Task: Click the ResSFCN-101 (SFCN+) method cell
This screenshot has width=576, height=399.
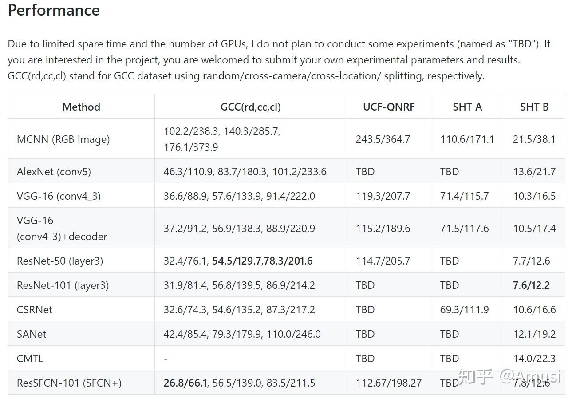Action: pyautogui.click(x=69, y=383)
